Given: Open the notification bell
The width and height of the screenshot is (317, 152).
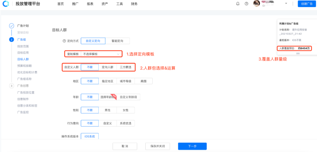Looking at the screenshot, I should (x=238, y=4).
